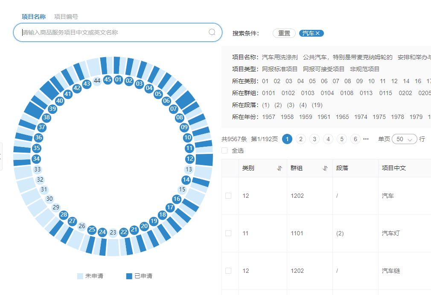Click the 重置 reset button
Viewport: 431px width, 295px height.
(284, 33)
